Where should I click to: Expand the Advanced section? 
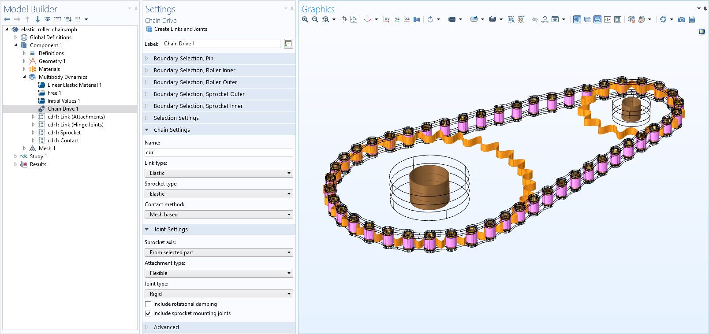166,327
